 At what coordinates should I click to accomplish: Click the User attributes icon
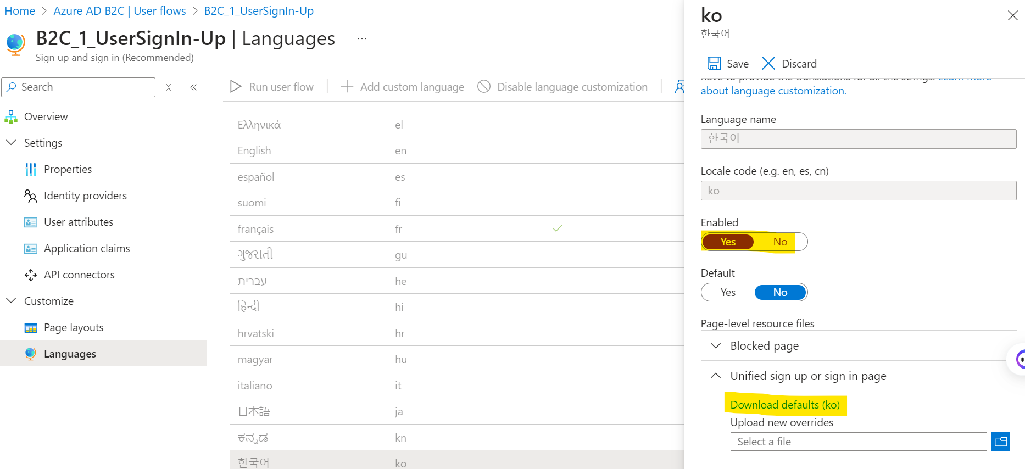pyautogui.click(x=31, y=222)
